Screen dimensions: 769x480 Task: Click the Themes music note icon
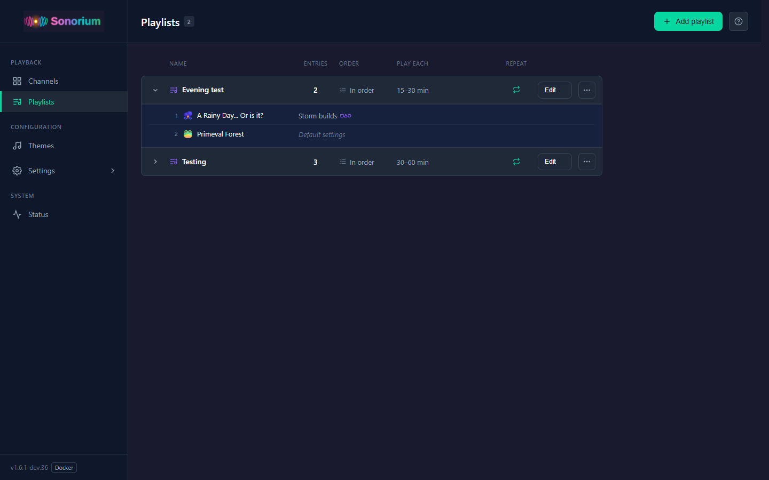click(17, 146)
